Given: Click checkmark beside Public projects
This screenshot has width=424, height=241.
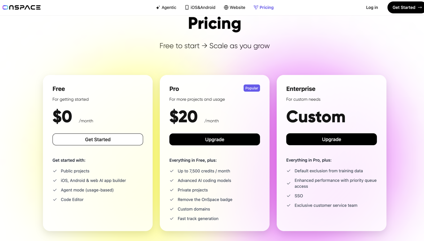Looking at the screenshot, I should pos(55,171).
